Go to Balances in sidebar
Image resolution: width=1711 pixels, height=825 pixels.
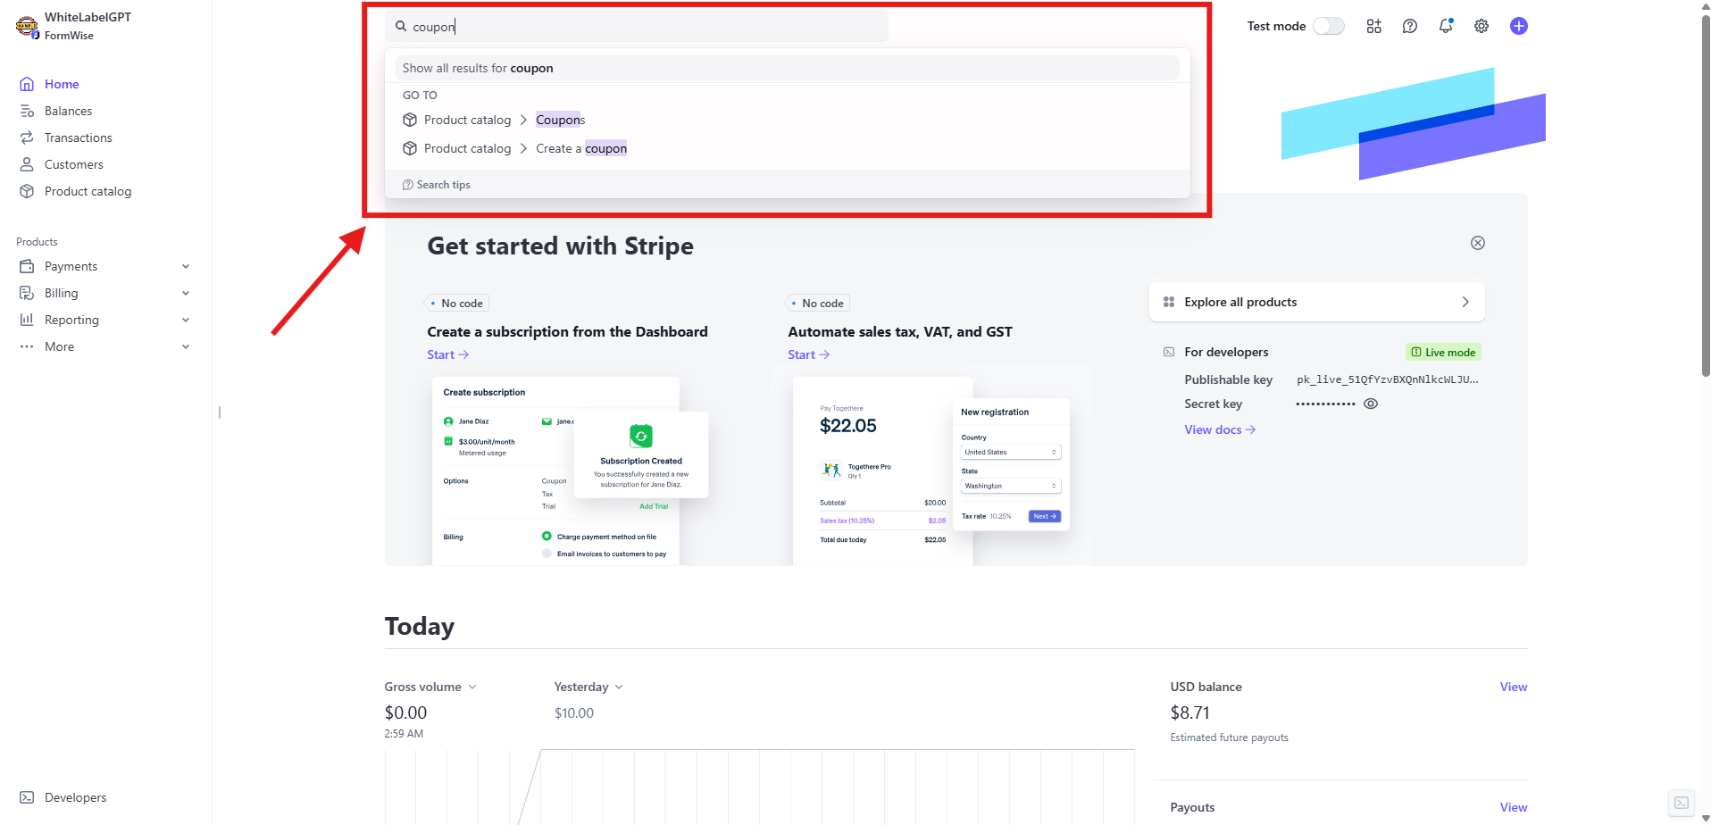pyautogui.click(x=68, y=111)
